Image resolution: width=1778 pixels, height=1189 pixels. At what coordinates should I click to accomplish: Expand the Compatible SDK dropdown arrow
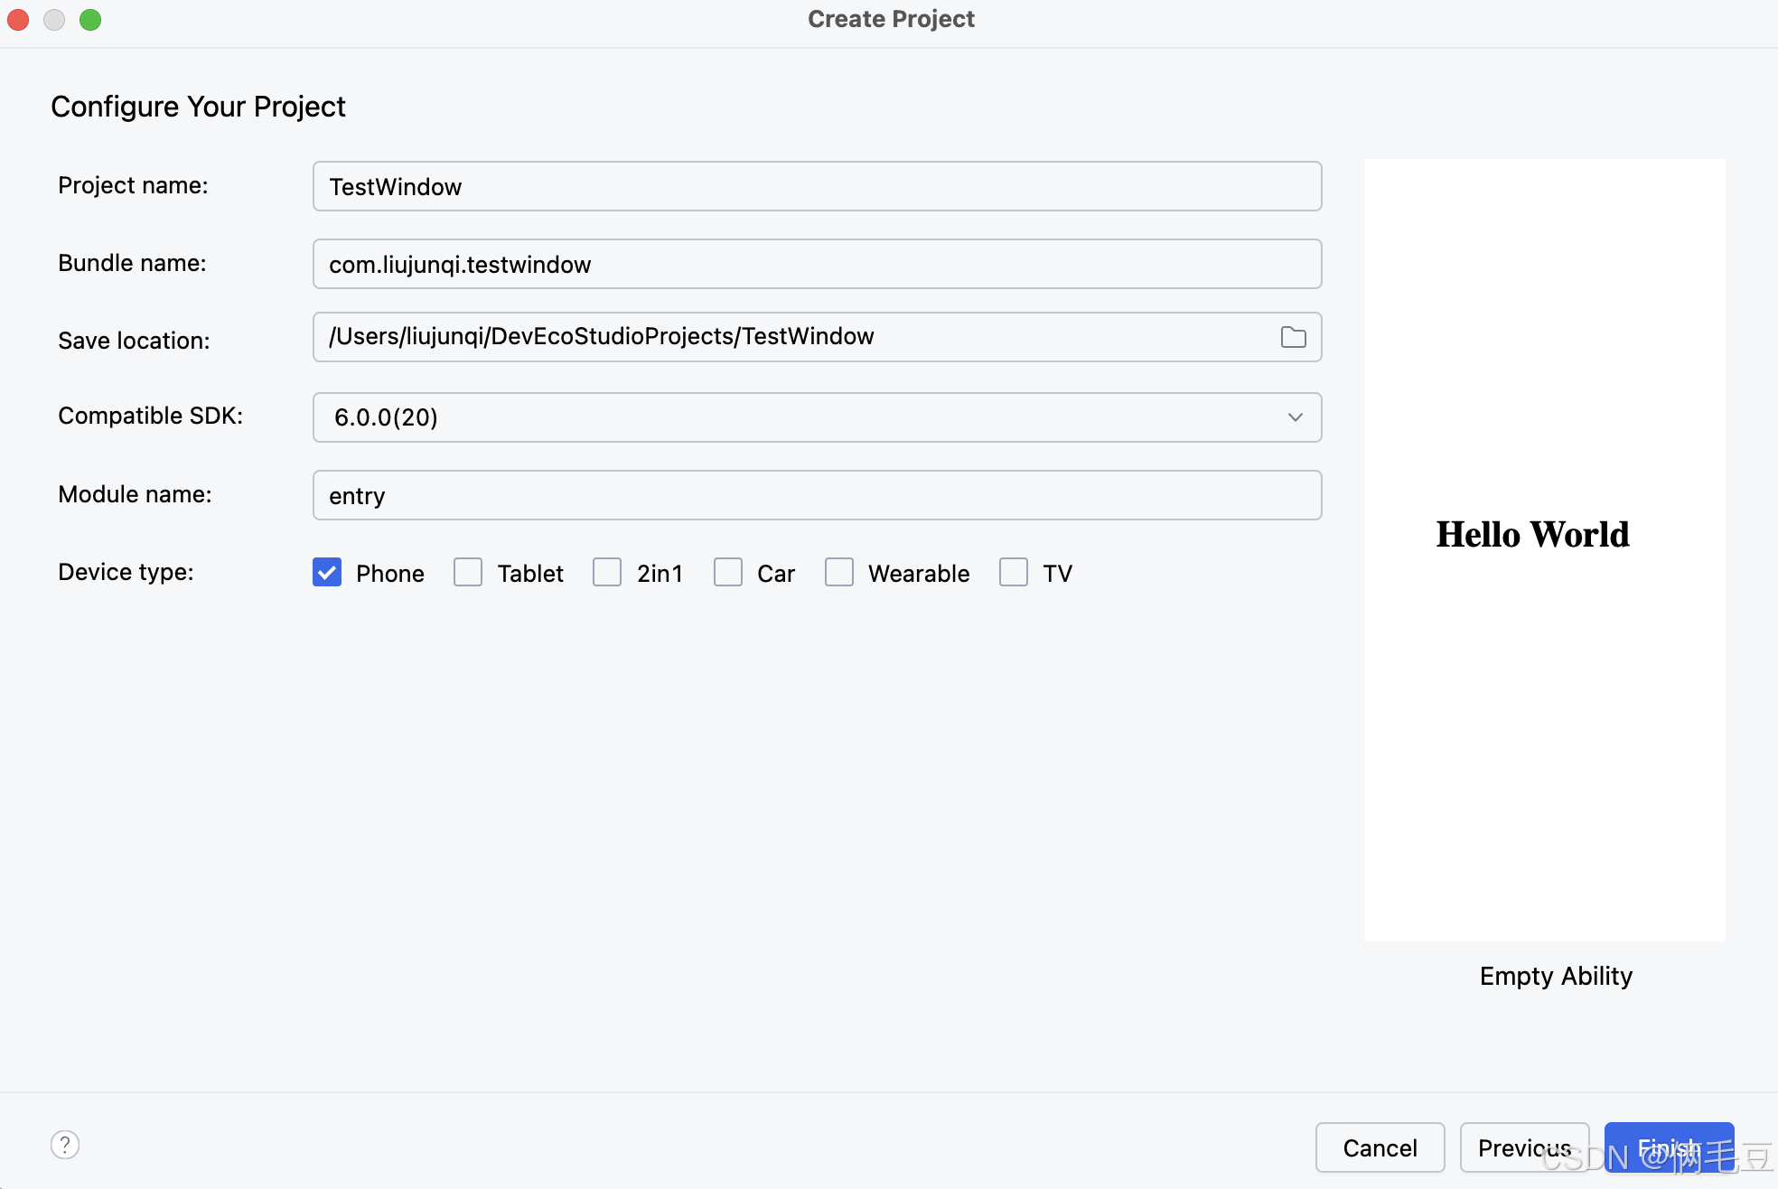pos(1295,417)
